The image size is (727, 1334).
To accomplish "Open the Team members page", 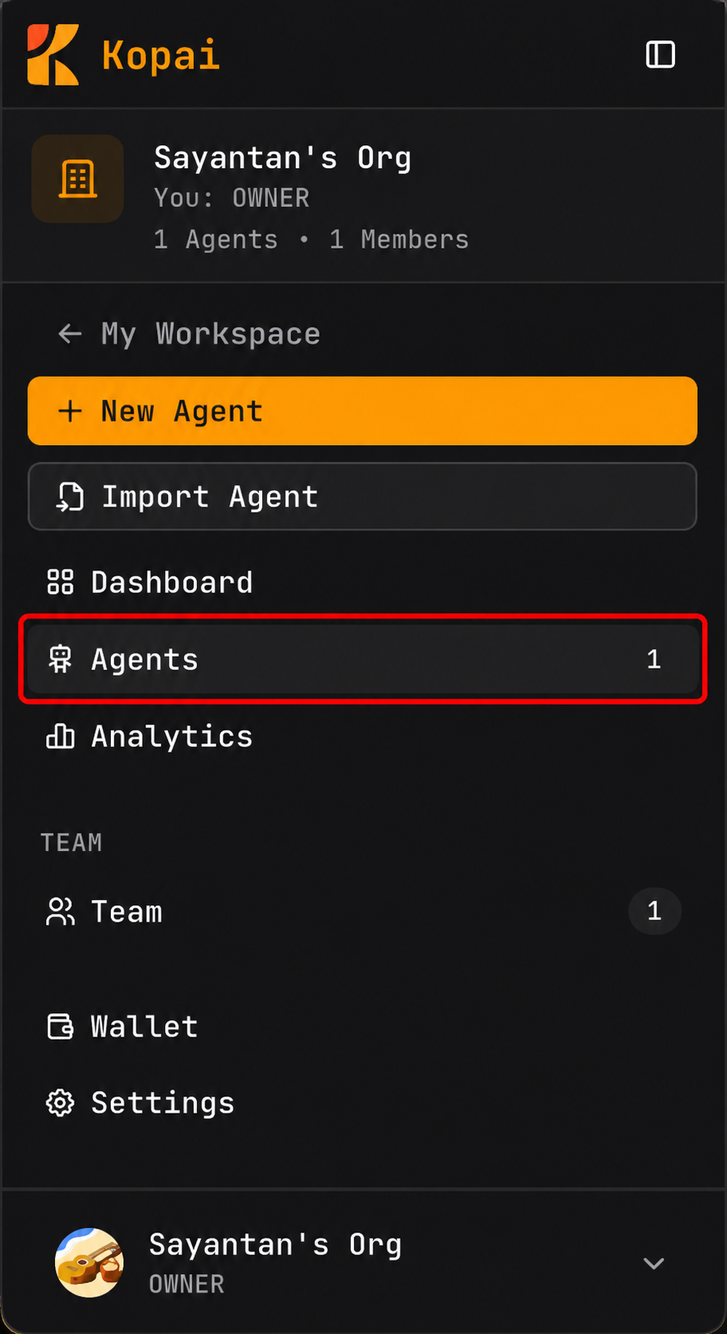I will (x=362, y=912).
